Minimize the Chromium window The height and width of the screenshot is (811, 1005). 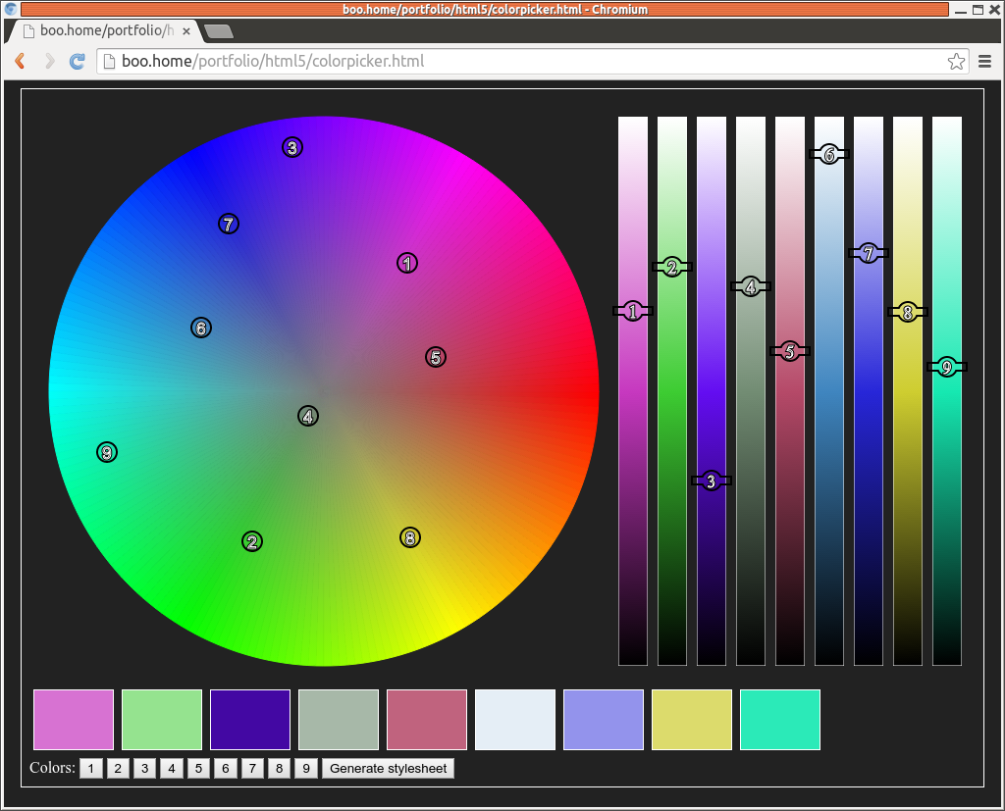coord(961,10)
